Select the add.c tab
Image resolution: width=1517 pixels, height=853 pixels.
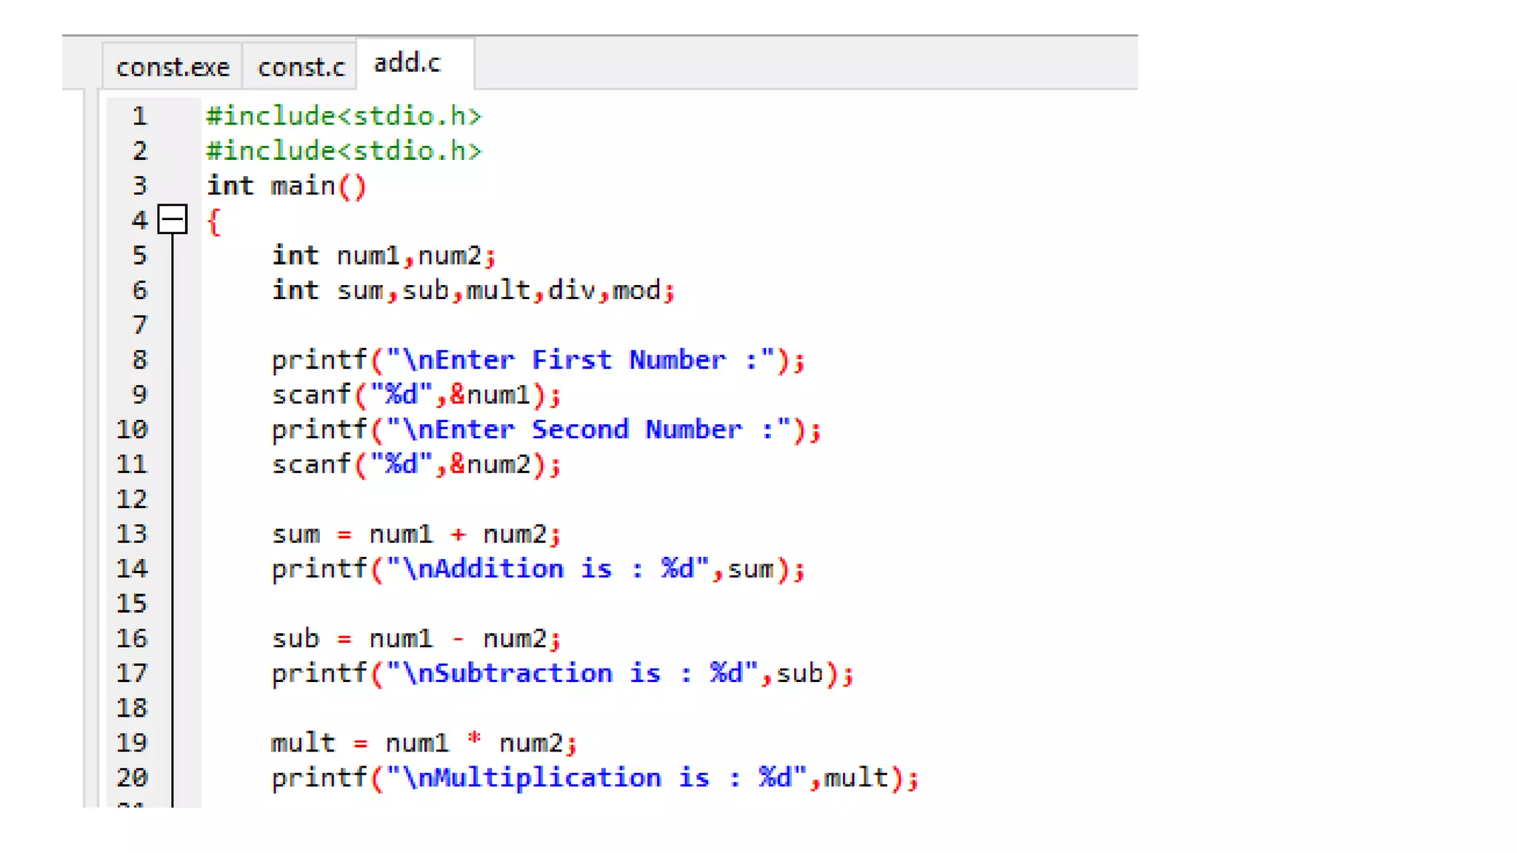(x=407, y=64)
